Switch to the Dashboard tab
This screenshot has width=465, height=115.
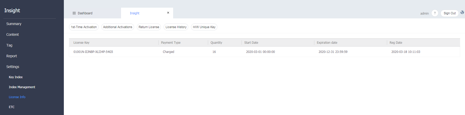[x=85, y=13]
